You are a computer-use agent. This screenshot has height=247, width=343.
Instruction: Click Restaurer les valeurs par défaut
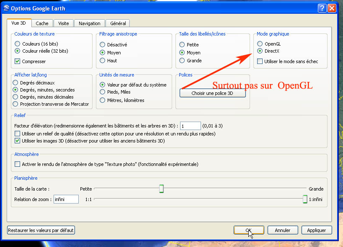click(41, 230)
